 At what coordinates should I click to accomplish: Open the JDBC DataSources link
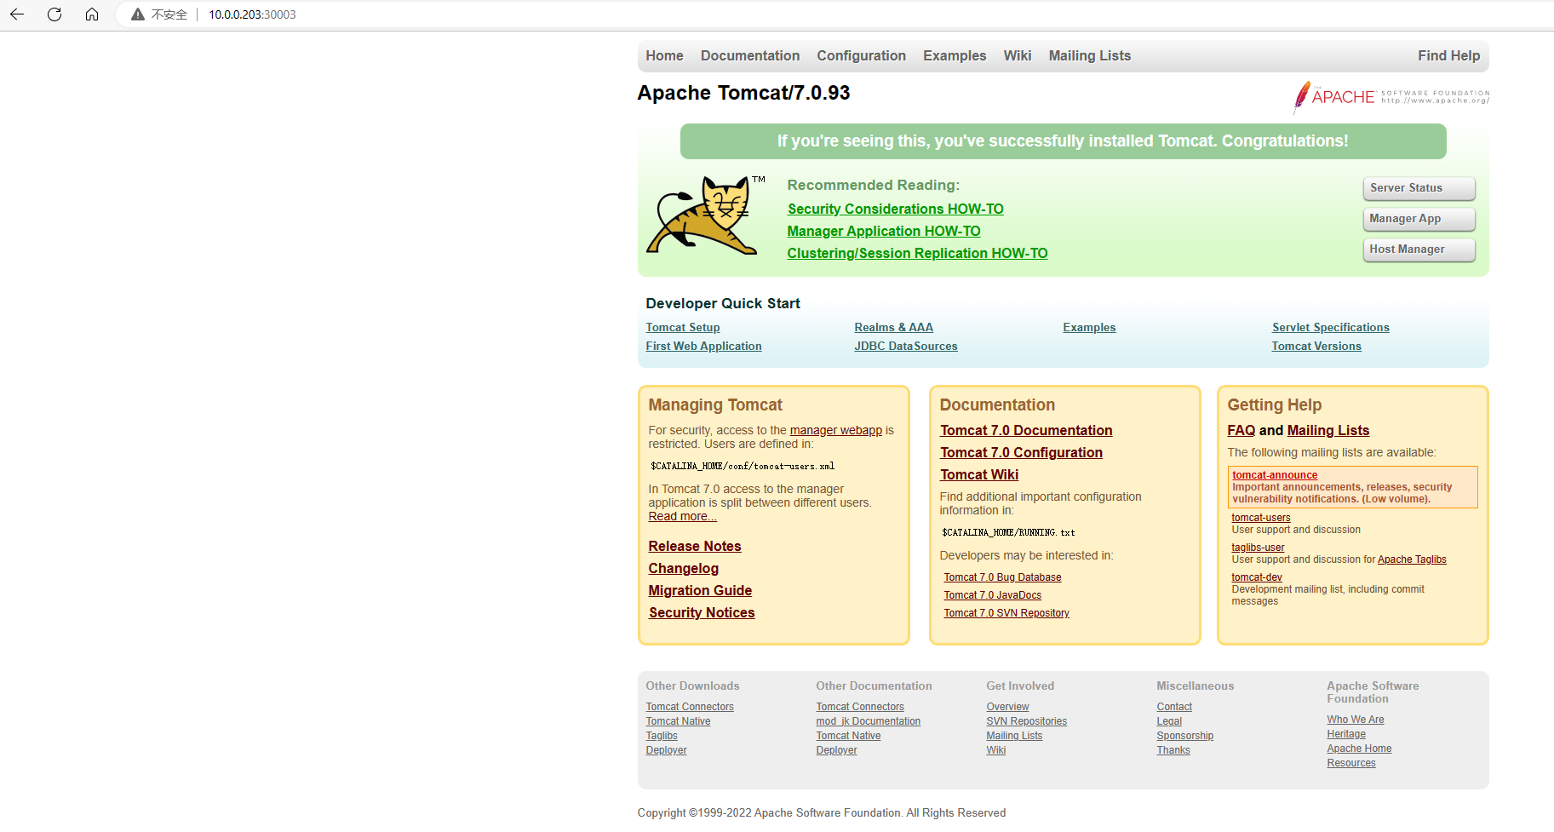coord(906,347)
